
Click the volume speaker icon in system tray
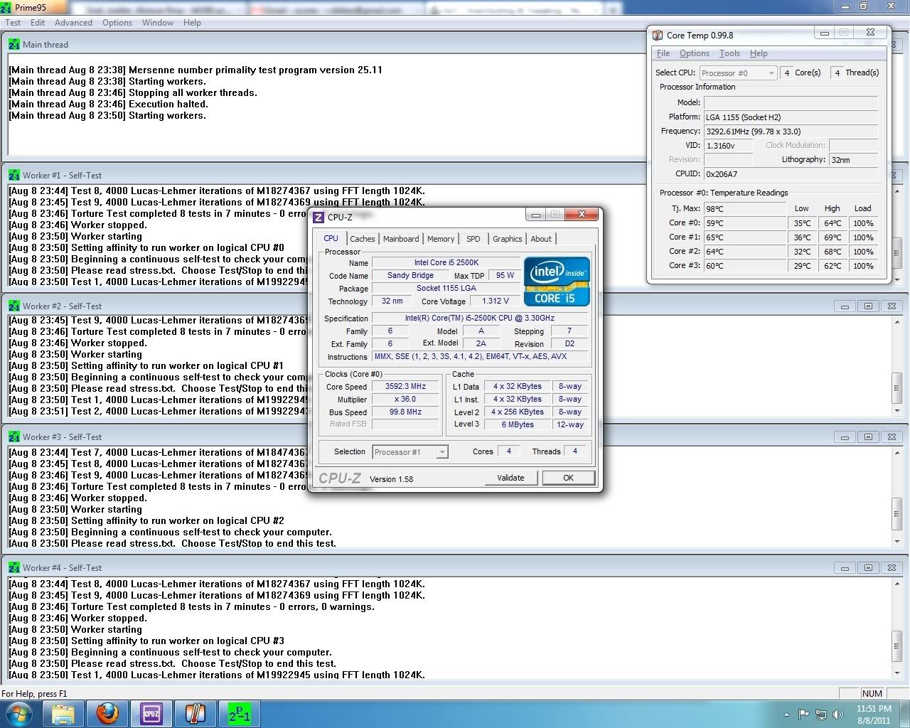tap(837, 714)
